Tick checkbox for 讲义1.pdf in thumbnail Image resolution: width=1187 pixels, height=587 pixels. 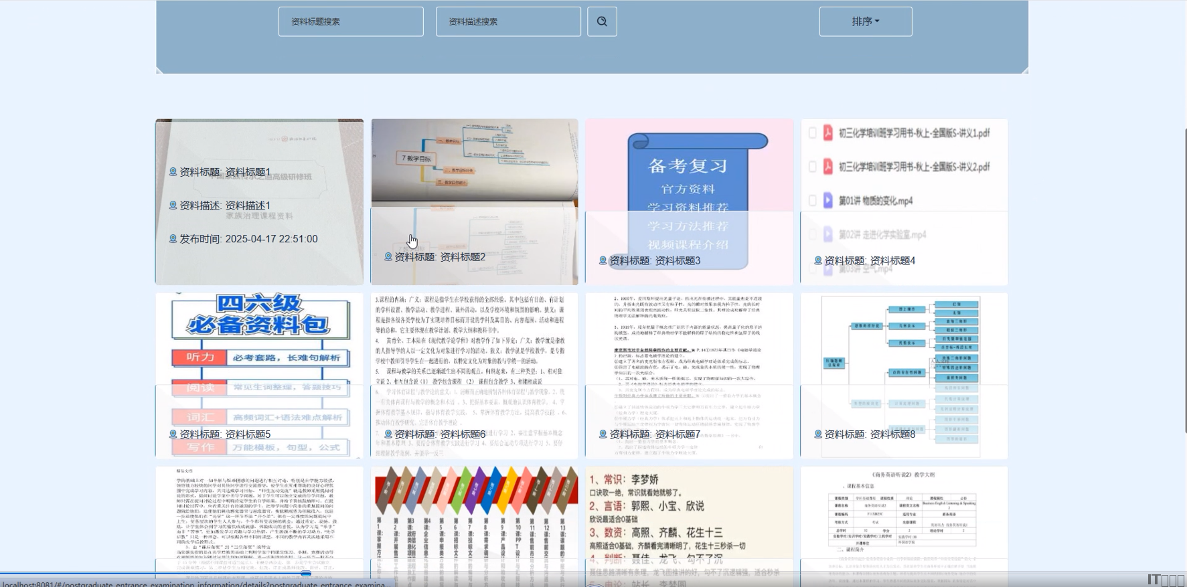tap(812, 133)
